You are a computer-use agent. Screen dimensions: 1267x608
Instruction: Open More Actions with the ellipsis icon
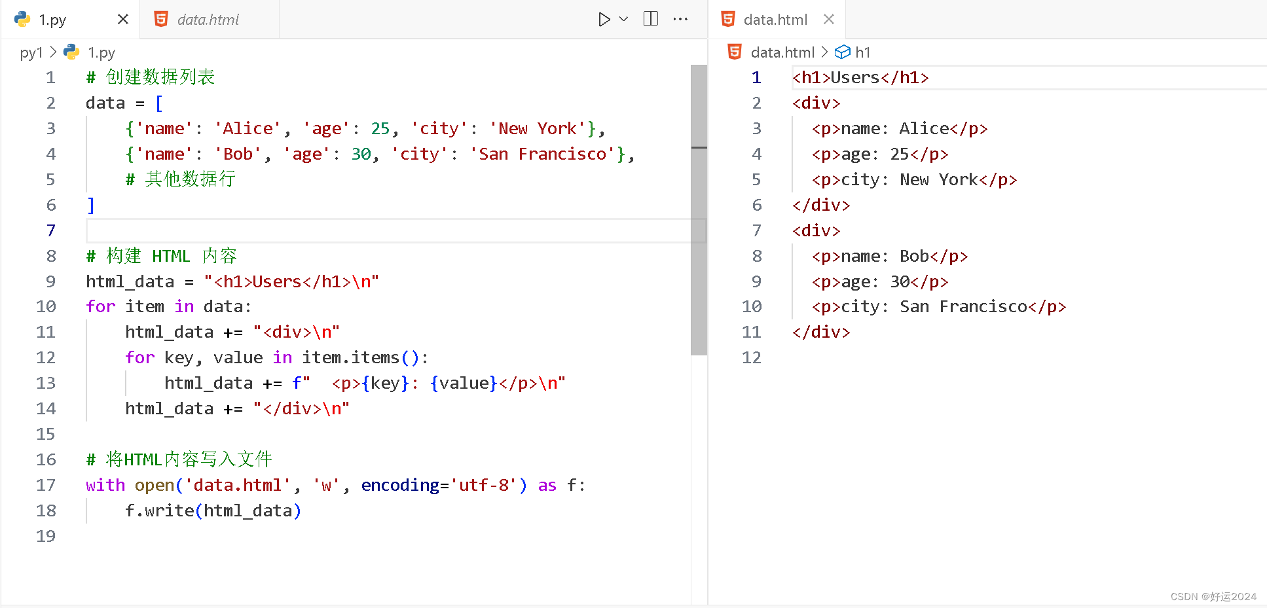tap(680, 19)
